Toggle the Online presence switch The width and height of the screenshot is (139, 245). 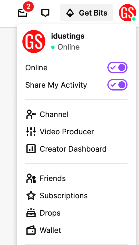(117, 67)
